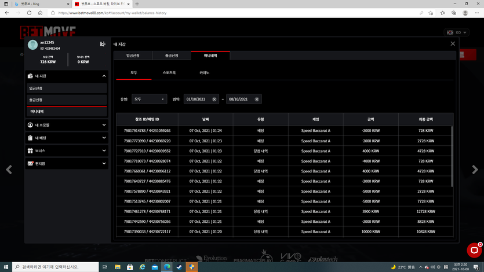This screenshot has height=272, width=484.
Task: Open Mail app from taskbar
Action: (x=155, y=267)
